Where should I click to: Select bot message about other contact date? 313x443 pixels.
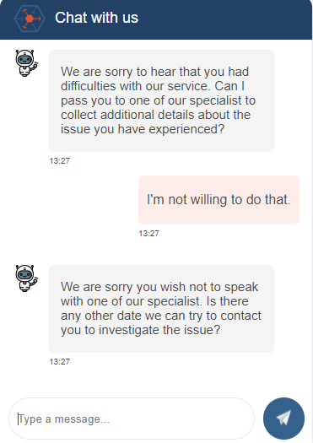(x=162, y=309)
